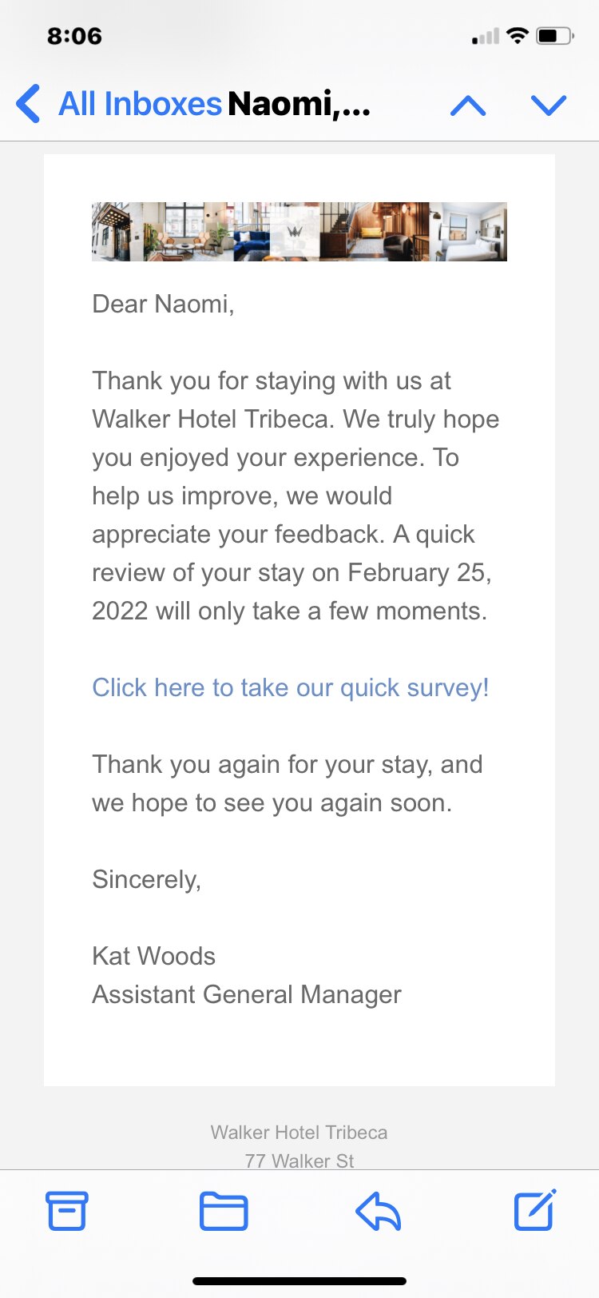Select Kat Woods signature text
The width and height of the screenshot is (599, 1298).
pos(154,955)
